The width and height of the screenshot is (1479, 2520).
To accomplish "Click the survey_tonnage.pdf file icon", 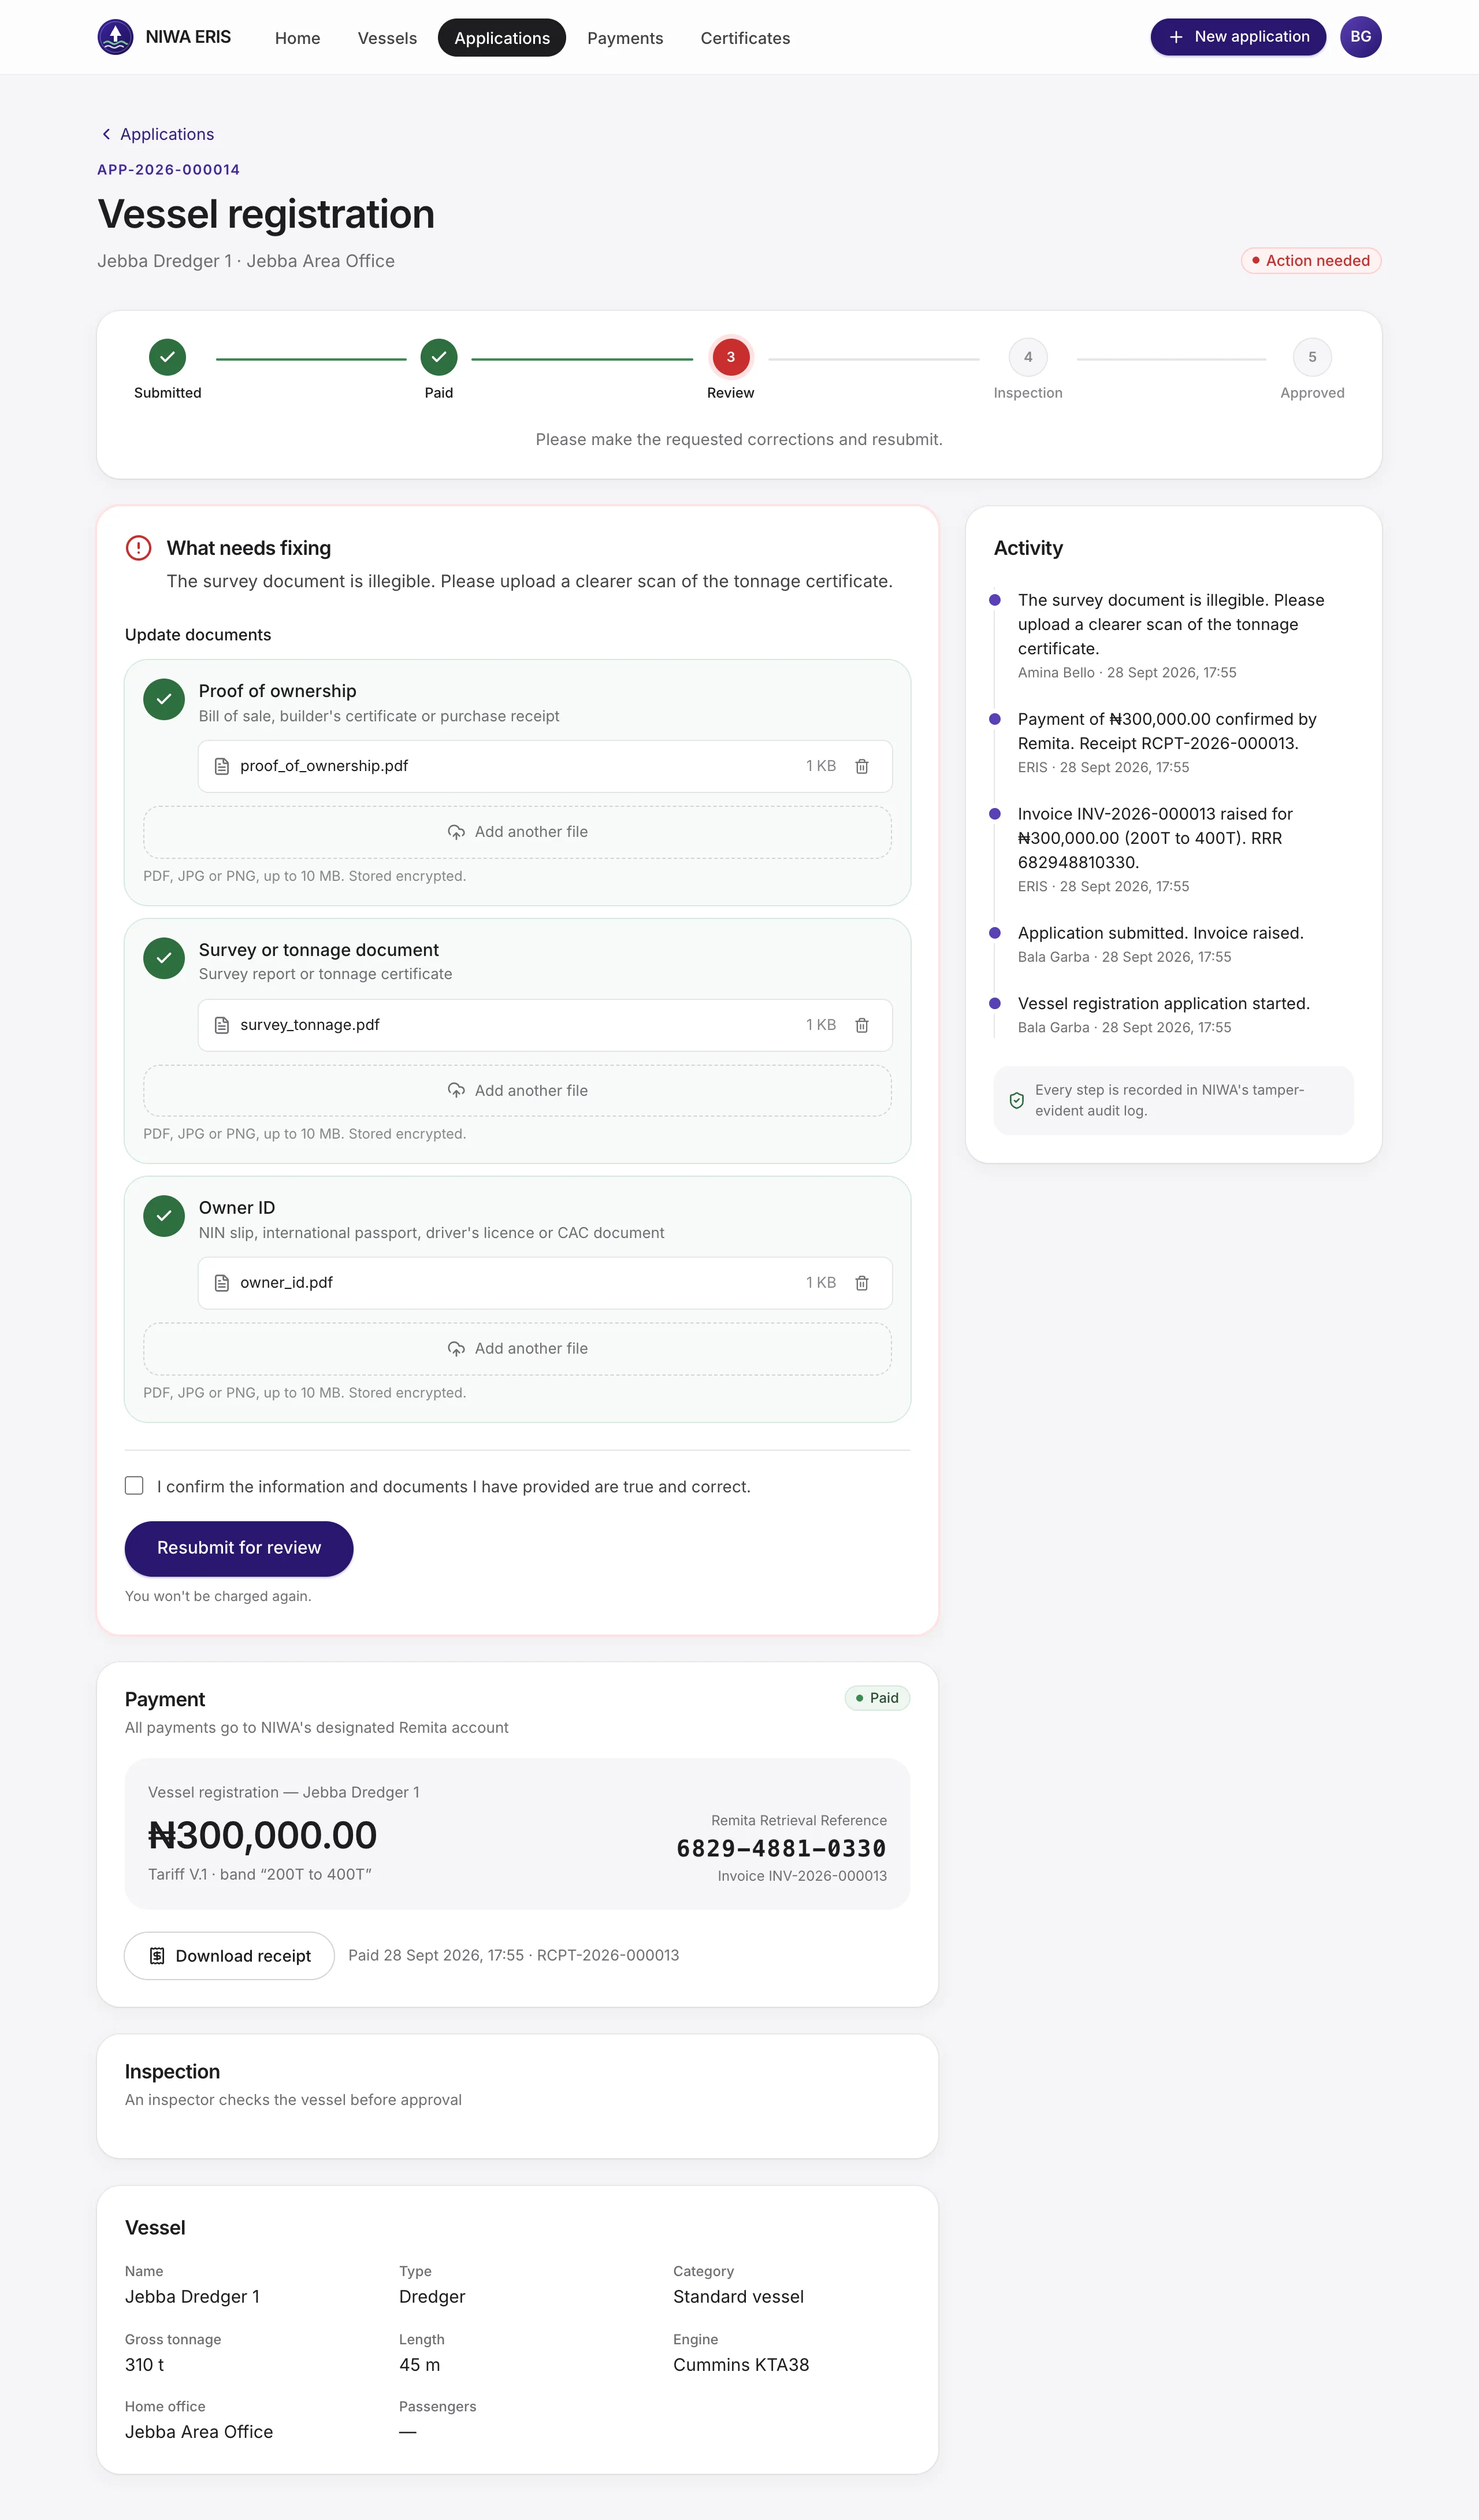I will click(222, 1025).
